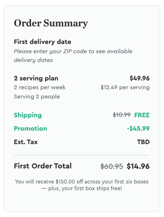Click the $150.00 off promo message
Screen dimensions: 164x217
pyautogui.click(x=82, y=182)
